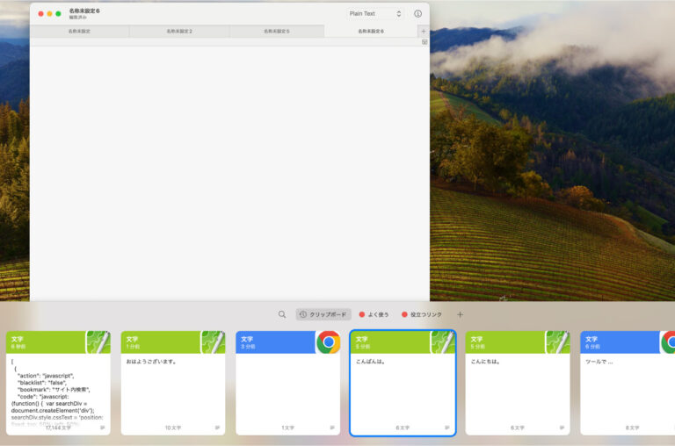This screenshot has width=675, height=446.
Task: Click the CotEditor icon on the JSON card
Action: (98, 342)
